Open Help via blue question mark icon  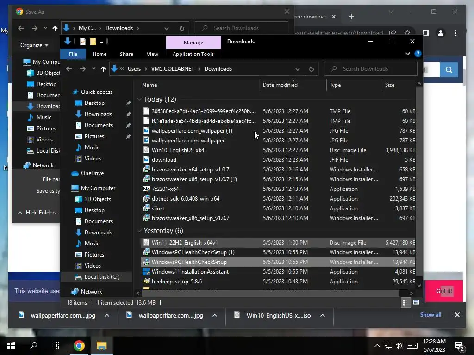tap(418, 54)
